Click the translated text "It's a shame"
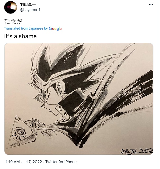 pyautogui.click(x=20, y=36)
